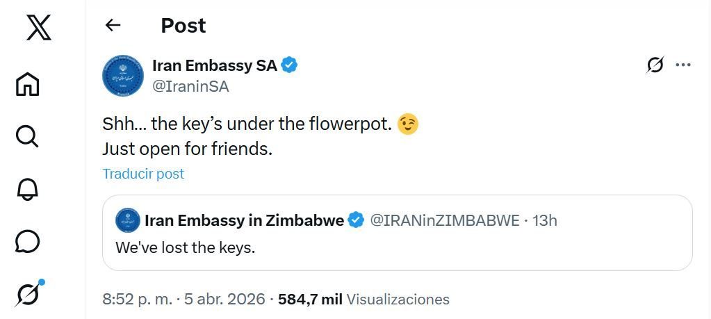Click the Grok icon beside the post's more button
Screen dimensions: 711x319
(654, 65)
